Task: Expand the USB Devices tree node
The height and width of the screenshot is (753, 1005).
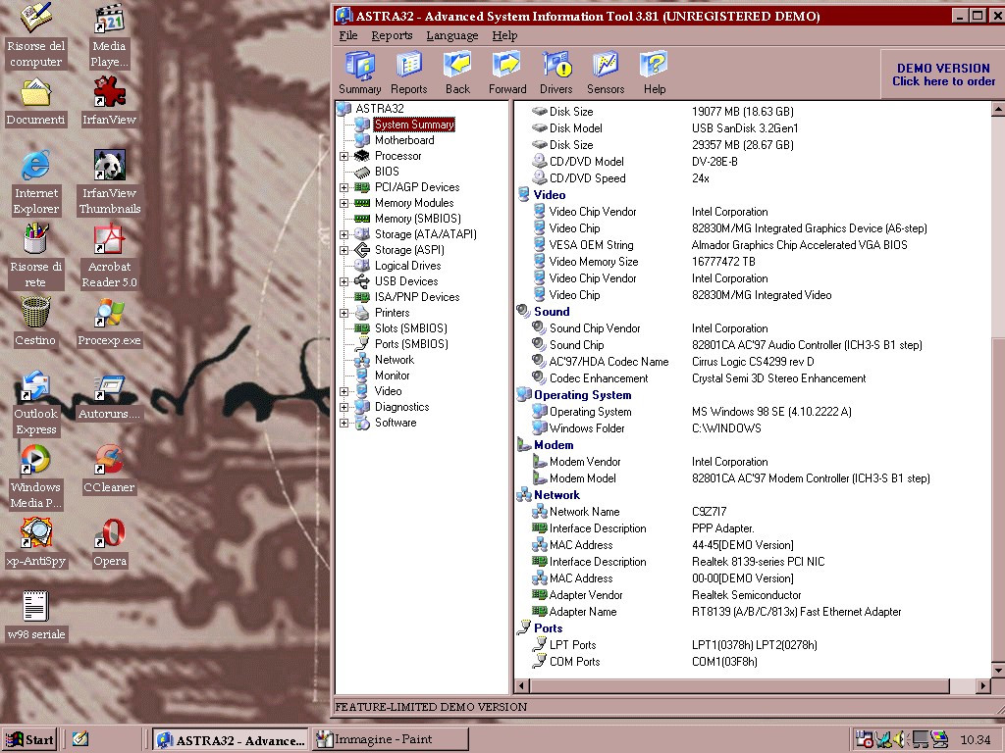Action: pyautogui.click(x=344, y=281)
